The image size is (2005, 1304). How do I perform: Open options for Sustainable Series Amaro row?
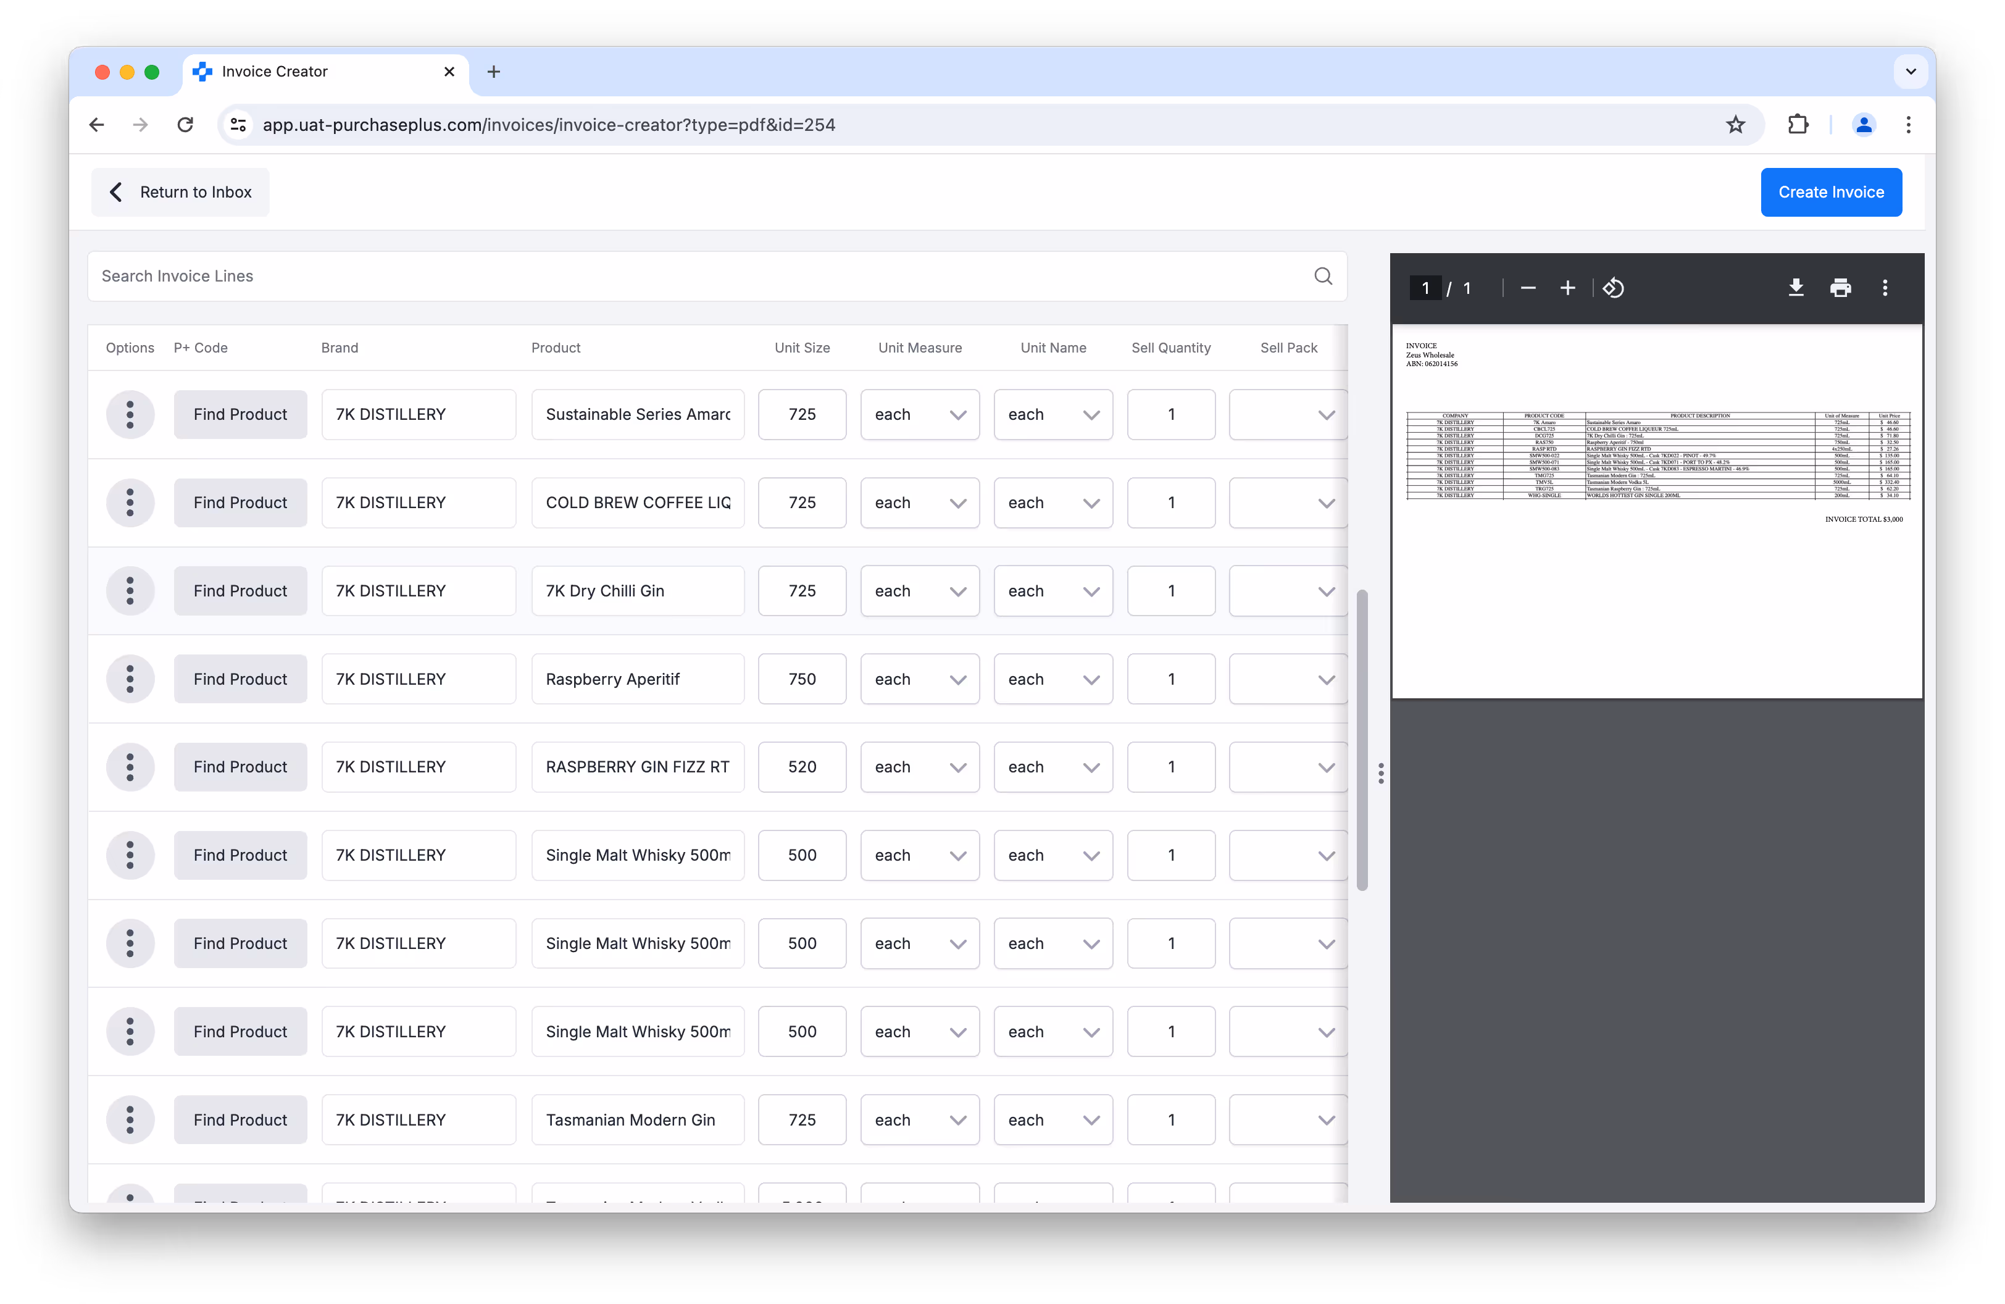(130, 414)
